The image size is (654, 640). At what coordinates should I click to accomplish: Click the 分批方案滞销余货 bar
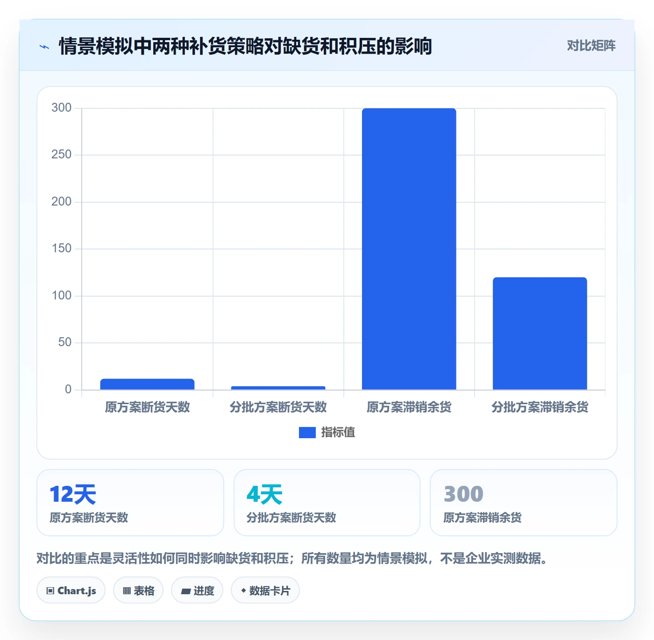tap(540, 334)
